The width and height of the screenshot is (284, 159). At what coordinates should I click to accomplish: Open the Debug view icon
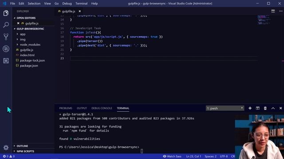(x=6, y=49)
